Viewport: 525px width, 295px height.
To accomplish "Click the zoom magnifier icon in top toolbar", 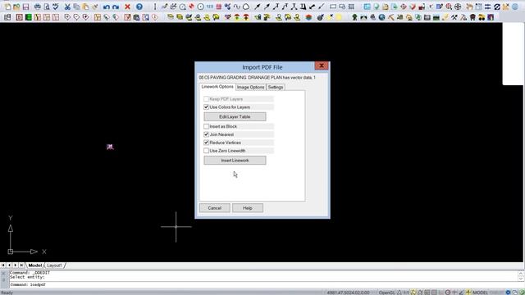I will click(x=449, y=7).
